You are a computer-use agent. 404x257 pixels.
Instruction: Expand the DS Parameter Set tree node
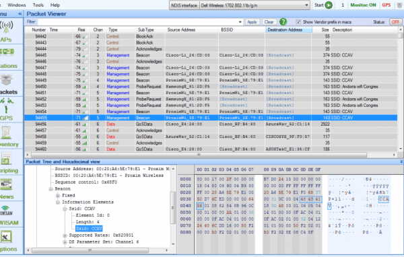[65, 242]
